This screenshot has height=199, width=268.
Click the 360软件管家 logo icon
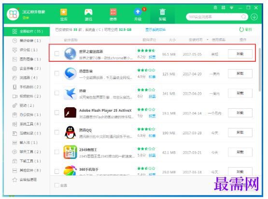point(13,14)
